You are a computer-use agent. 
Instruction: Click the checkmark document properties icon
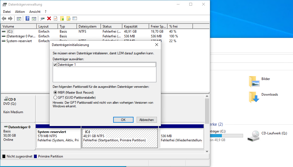pos(55,18)
